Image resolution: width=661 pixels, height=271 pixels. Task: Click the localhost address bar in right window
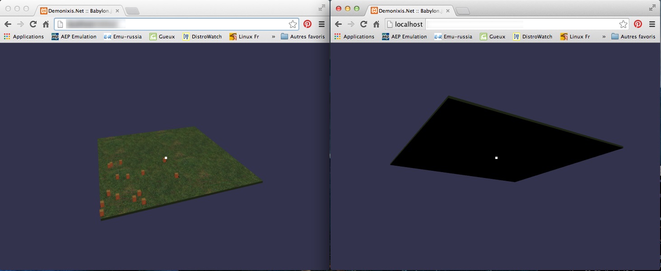[497, 24]
